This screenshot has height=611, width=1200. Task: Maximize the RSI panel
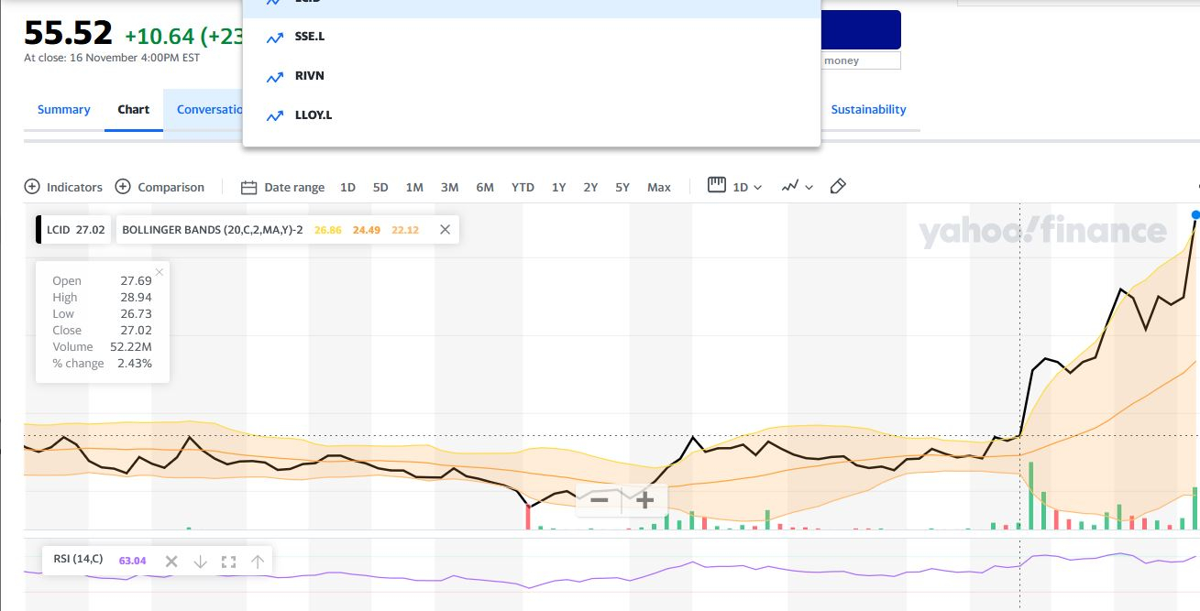point(229,562)
